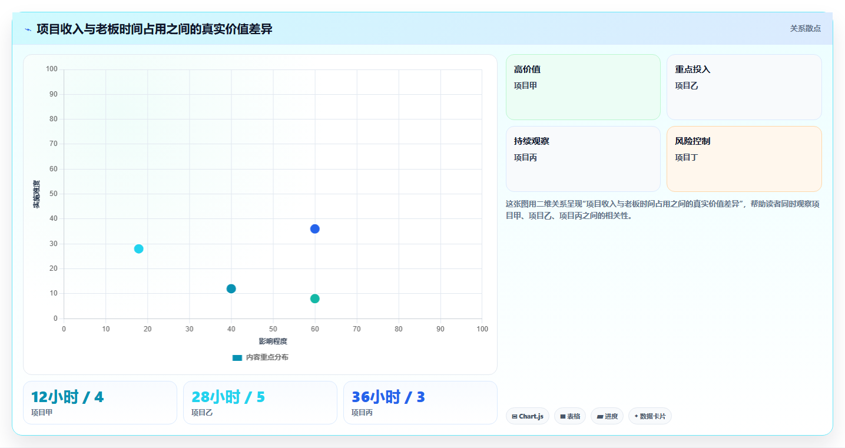Open the 持续观察 项目丙 card

click(x=583, y=159)
